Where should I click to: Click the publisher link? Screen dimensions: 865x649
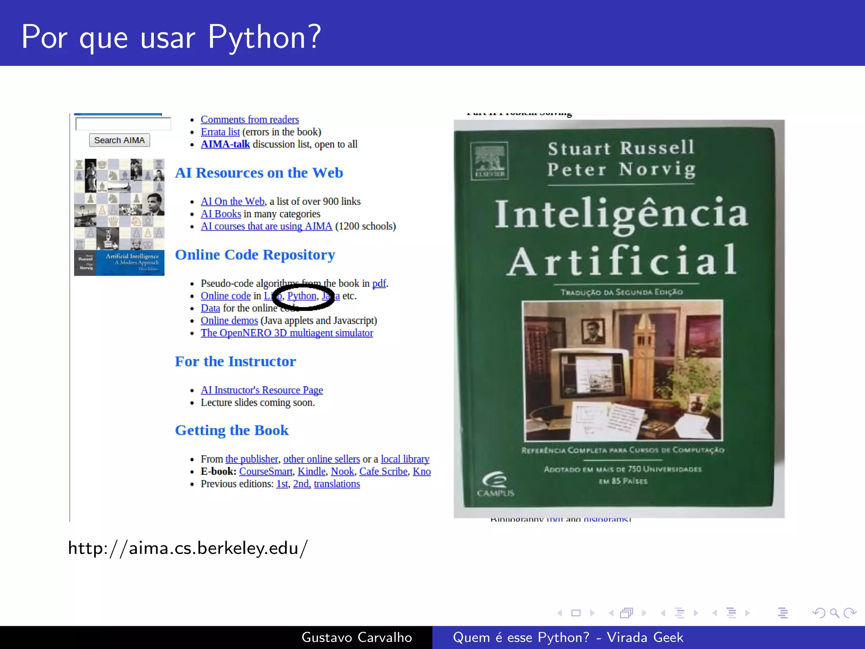point(252,459)
